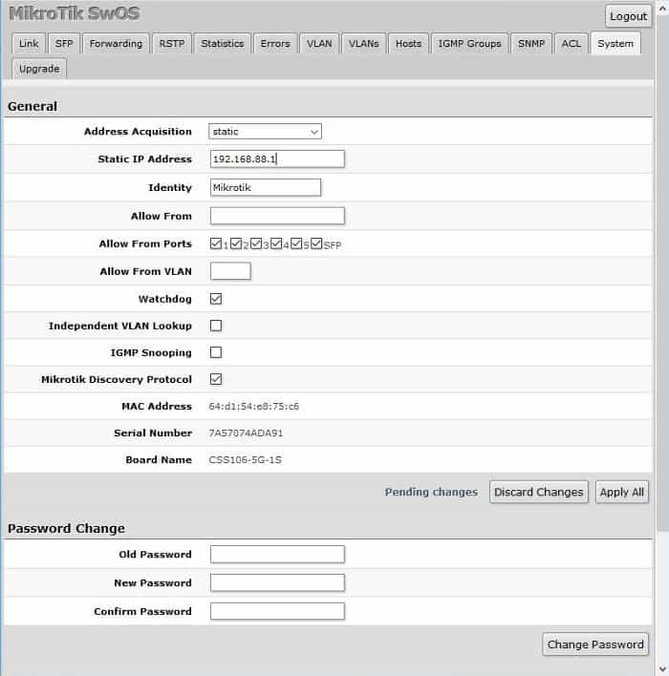
Task: Open the Upgrade tab
Action: (x=39, y=69)
